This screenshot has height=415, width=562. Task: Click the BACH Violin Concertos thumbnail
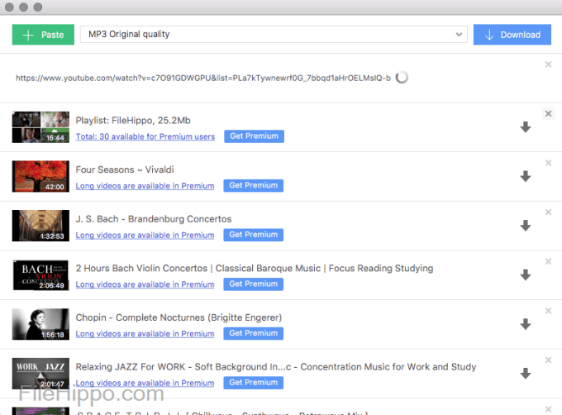pyautogui.click(x=40, y=274)
